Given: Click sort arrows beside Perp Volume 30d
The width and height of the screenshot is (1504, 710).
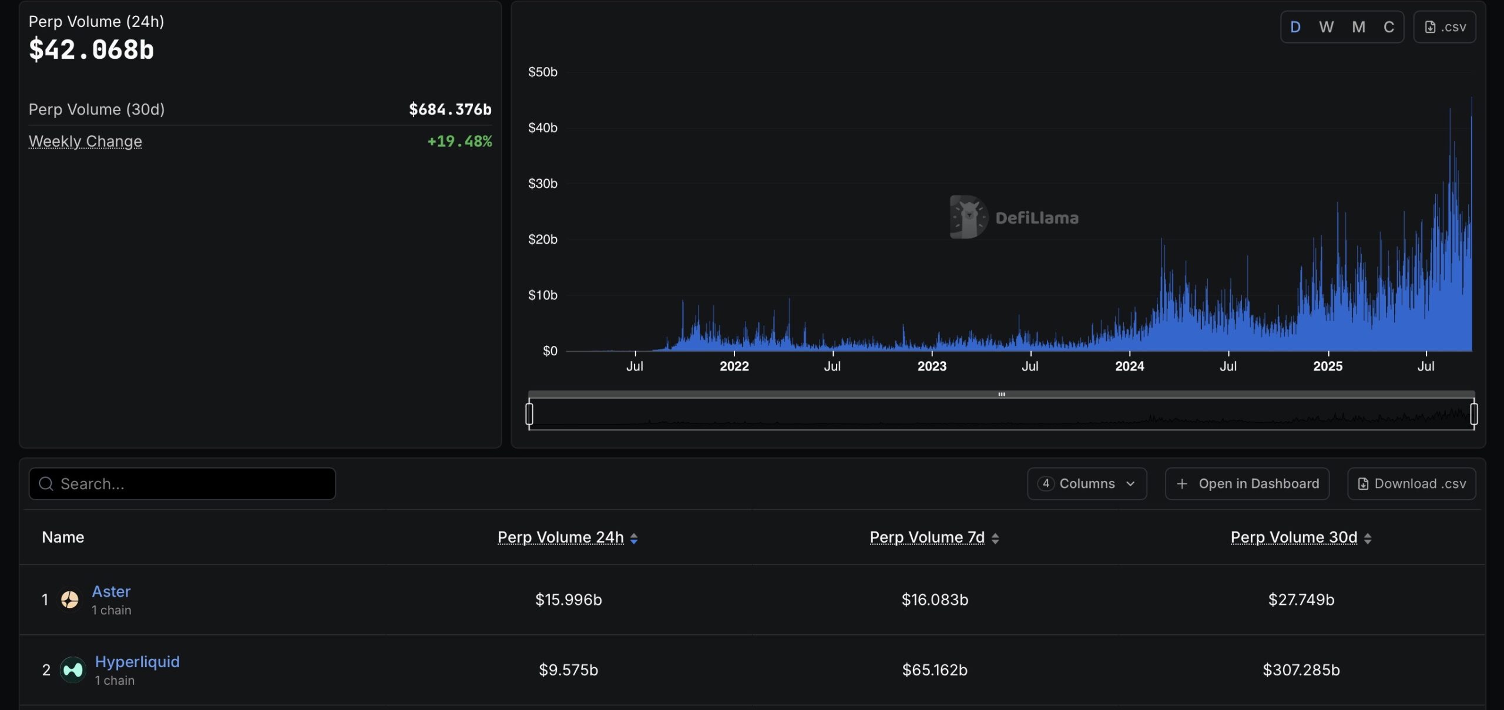Looking at the screenshot, I should point(1368,539).
